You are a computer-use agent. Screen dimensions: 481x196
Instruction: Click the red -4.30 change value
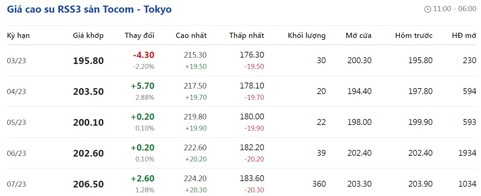click(143, 55)
